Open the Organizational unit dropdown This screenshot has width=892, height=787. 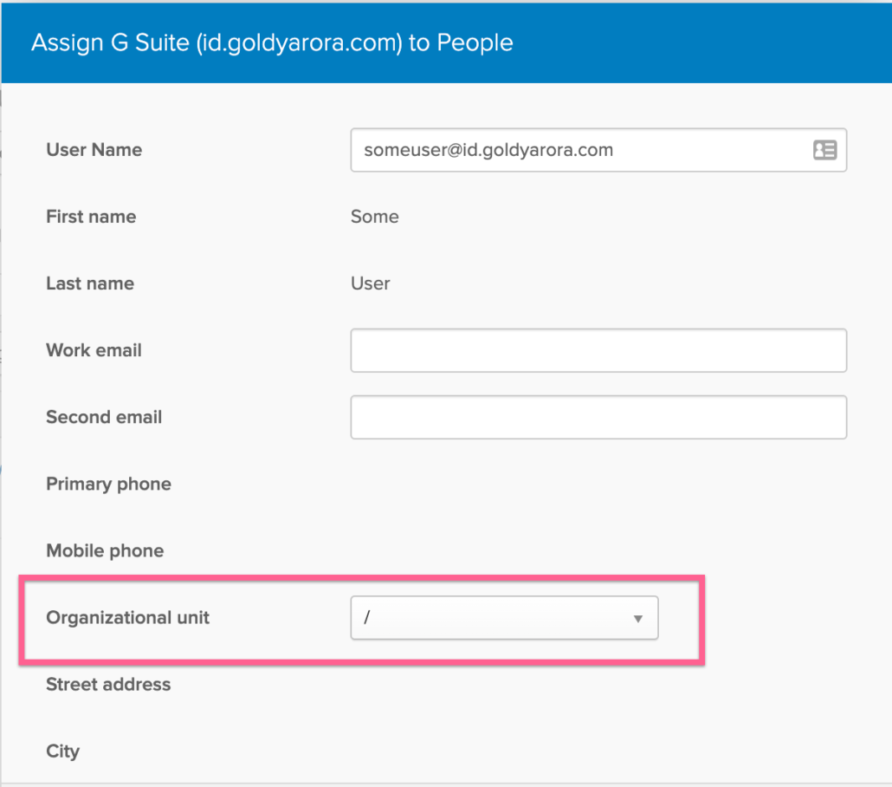(x=504, y=618)
